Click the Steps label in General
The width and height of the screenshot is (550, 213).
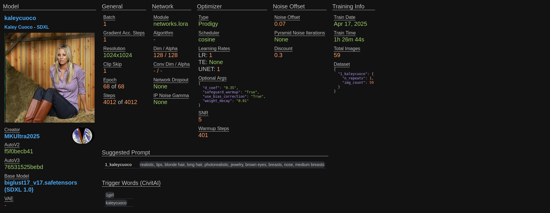(x=109, y=96)
